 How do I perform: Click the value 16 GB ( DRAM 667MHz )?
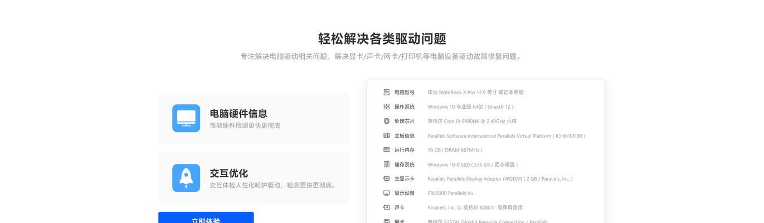pos(455,150)
